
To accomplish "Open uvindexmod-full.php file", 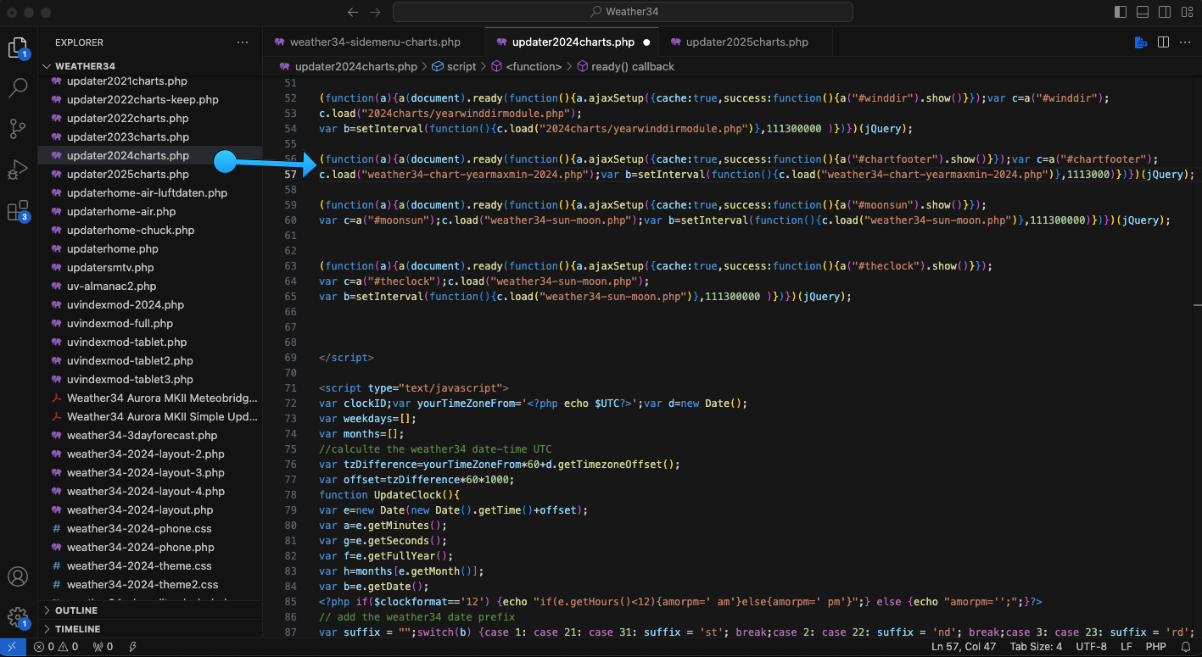I will click(x=150, y=323).
